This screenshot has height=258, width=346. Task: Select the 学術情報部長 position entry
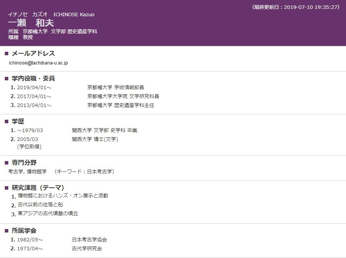pyautogui.click(x=115, y=88)
